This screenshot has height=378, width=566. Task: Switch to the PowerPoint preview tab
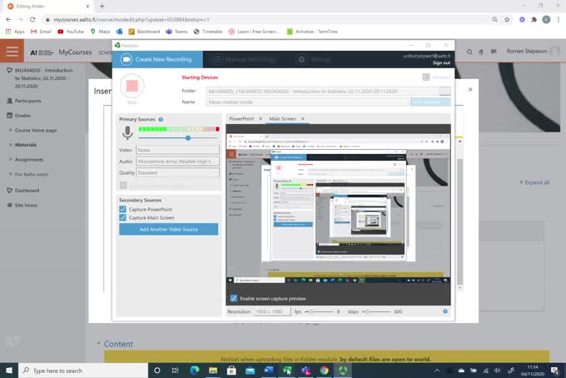tap(242, 119)
